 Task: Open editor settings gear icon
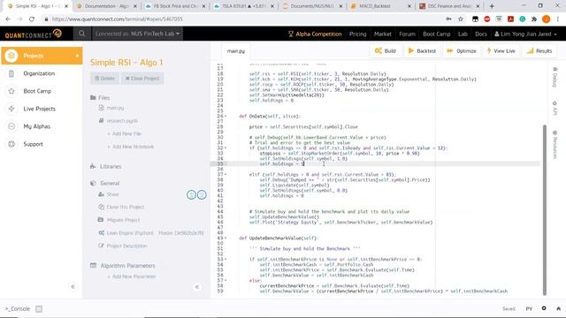pos(544,308)
